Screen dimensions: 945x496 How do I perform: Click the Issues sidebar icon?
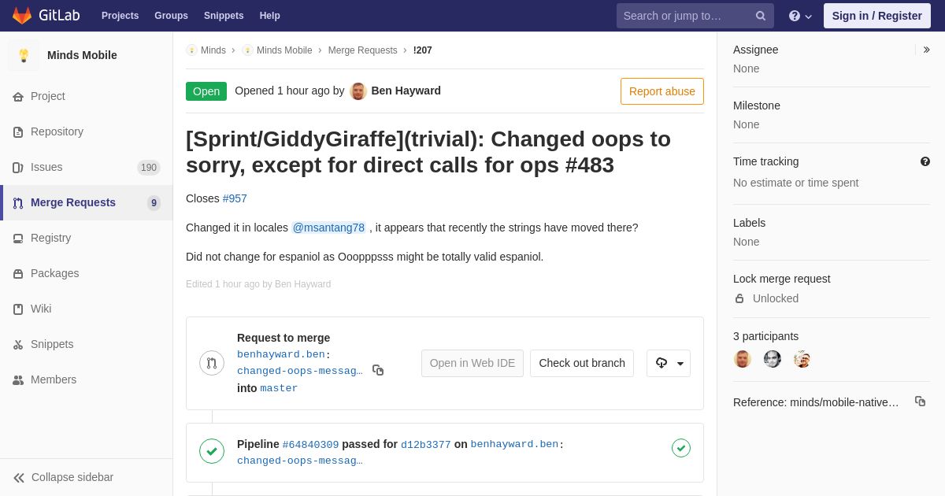tap(18, 168)
